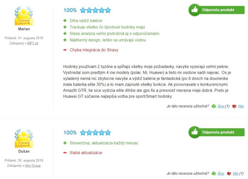
Task: Vote Áno on Dušan's review
Action: point(221,173)
